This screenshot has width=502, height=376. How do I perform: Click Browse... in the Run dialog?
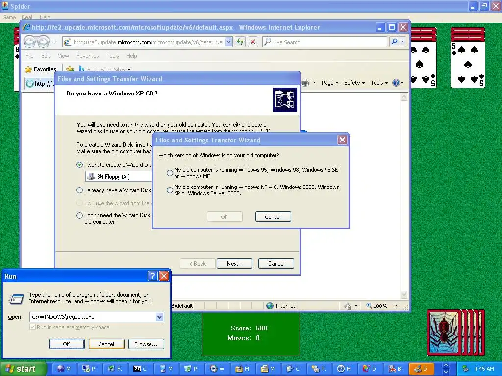[x=146, y=344]
